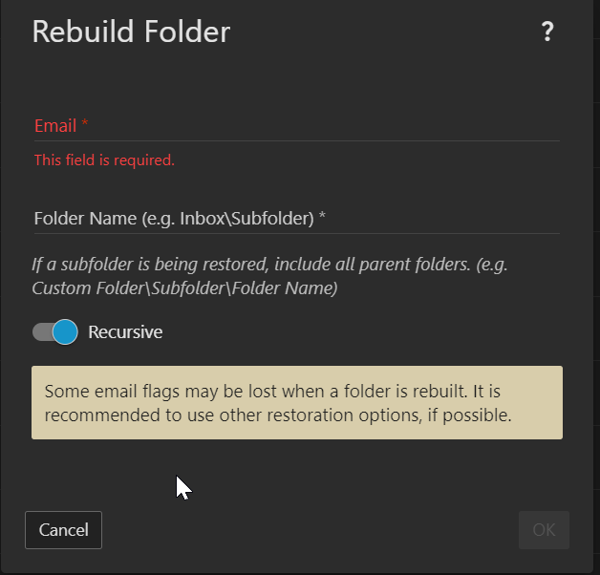Click into the Email input field
The image size is (600, 575).
click(296, 126)
